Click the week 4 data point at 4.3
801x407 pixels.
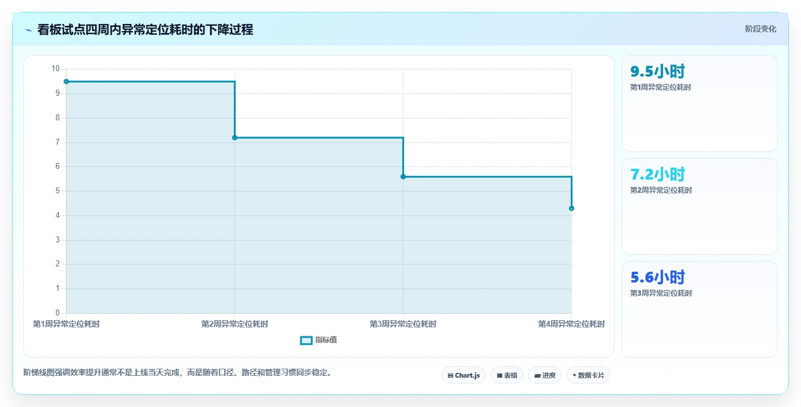click(x=571, y=208)
